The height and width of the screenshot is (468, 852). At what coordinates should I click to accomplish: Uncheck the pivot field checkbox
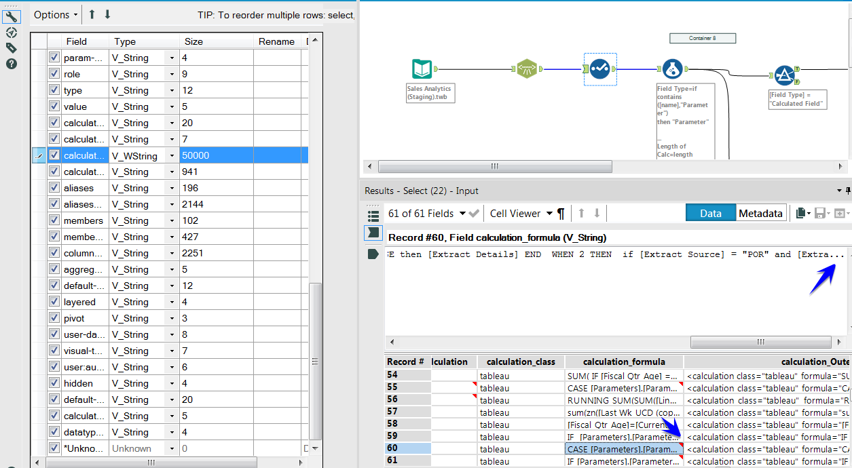[54, 317]
